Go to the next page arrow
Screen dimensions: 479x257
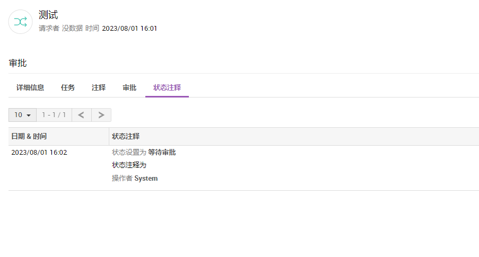click(x=101, y=115)
